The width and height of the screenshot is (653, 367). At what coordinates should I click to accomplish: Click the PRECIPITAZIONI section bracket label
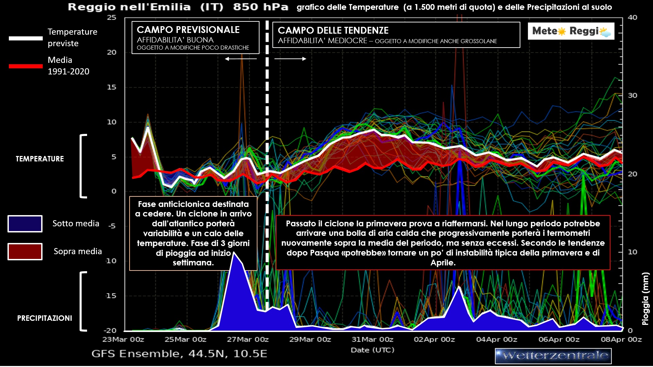click(45, 318)
